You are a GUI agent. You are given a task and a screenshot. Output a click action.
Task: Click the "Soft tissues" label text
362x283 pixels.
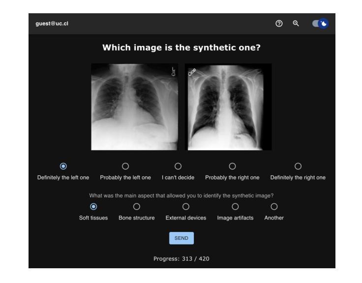tap(93, 218)
